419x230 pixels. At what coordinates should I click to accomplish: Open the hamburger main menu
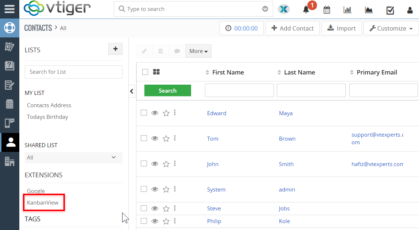(9, 9)
